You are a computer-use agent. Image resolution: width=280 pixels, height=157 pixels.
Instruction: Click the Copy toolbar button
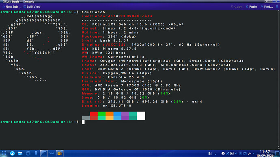(x=237, y=7)
